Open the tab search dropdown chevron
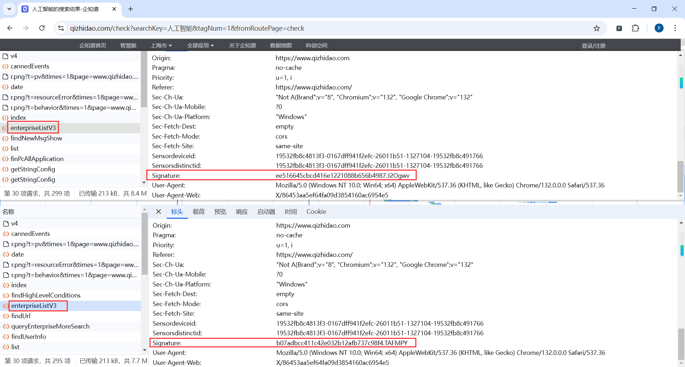 point(9,9)
